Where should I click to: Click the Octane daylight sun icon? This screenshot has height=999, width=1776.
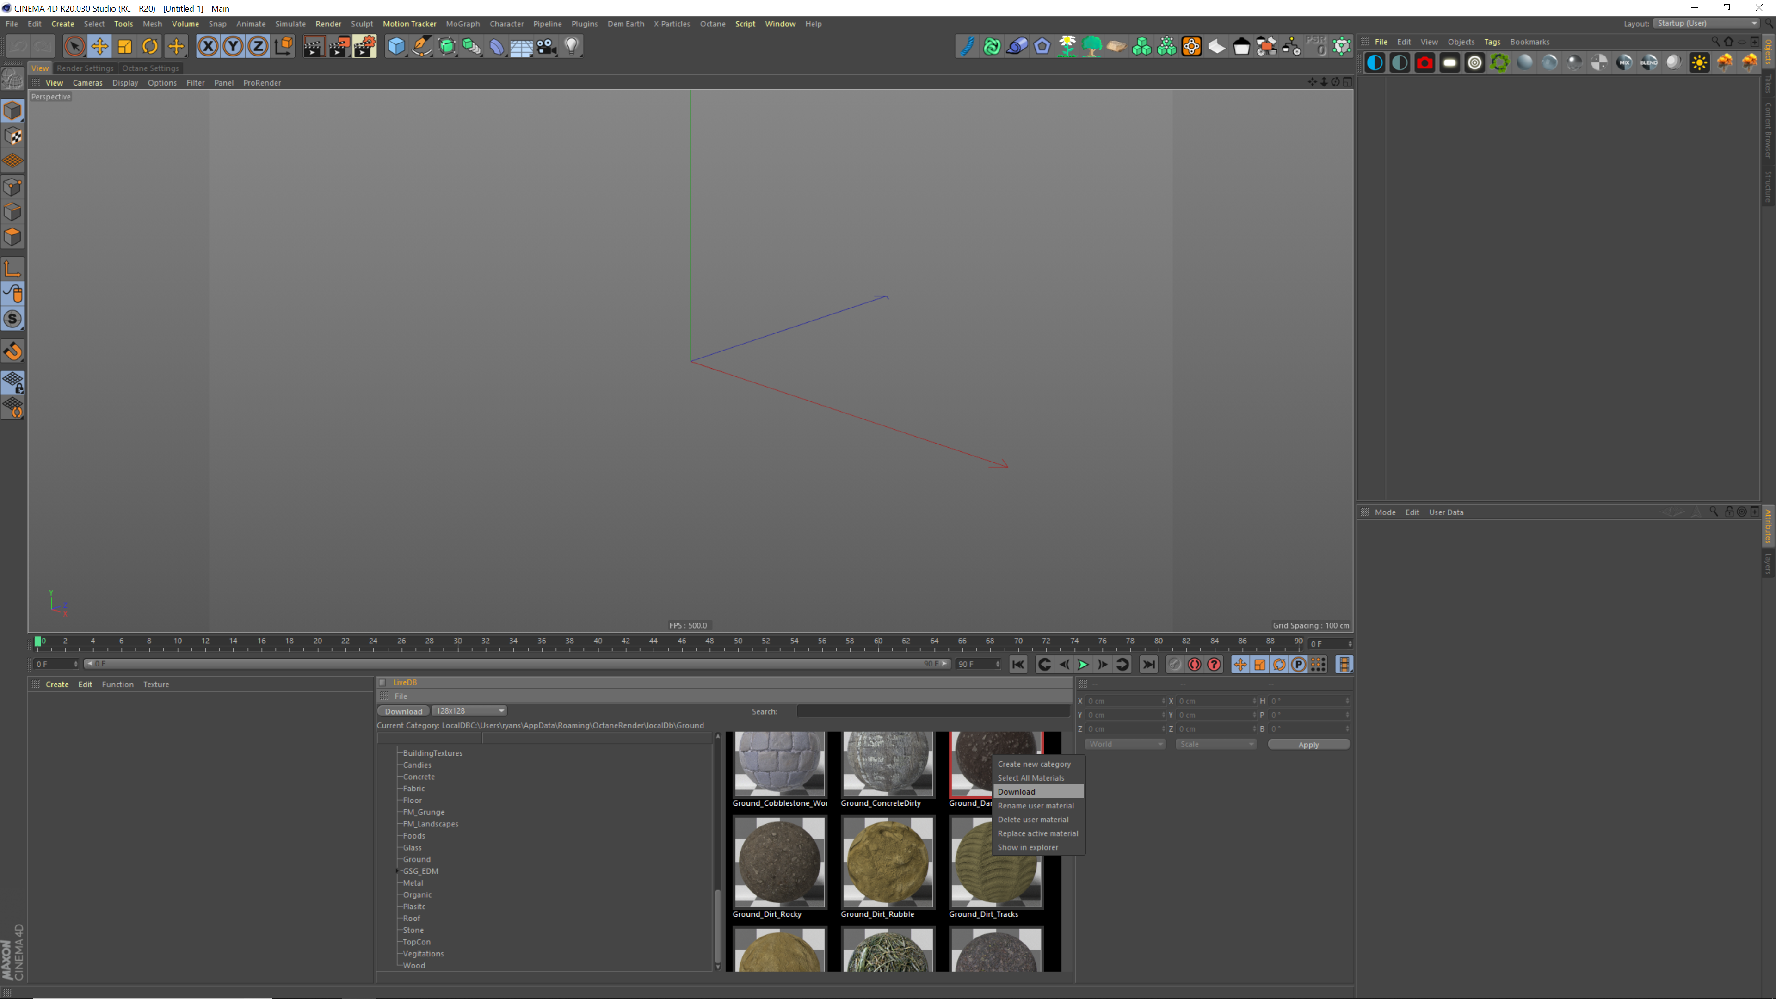click(x=1699, y=63)
